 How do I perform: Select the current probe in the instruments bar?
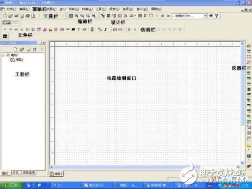(249, 166)
